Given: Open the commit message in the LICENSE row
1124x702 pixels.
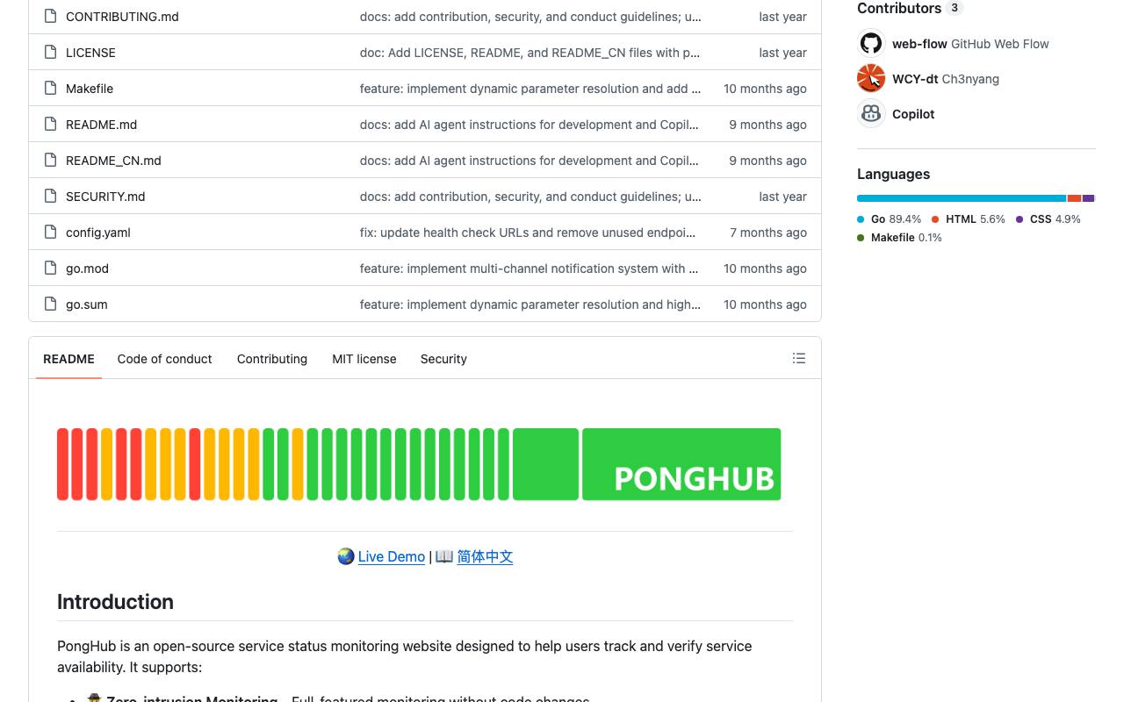Looking at the screenshot, I should pyautogui.click(x=530, y=53).
